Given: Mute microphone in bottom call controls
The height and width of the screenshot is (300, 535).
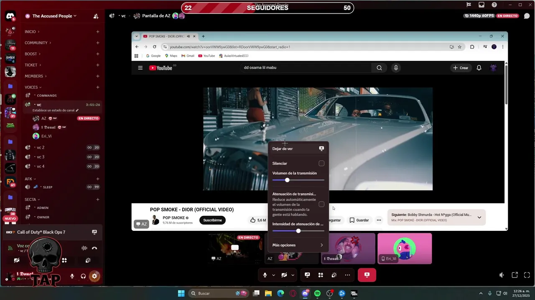Looking at the screenshot, I should coord(265,275).
